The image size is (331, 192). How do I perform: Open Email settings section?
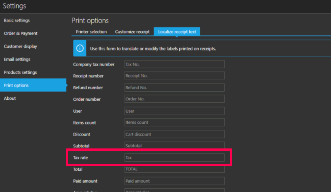(x=17, y=59)
